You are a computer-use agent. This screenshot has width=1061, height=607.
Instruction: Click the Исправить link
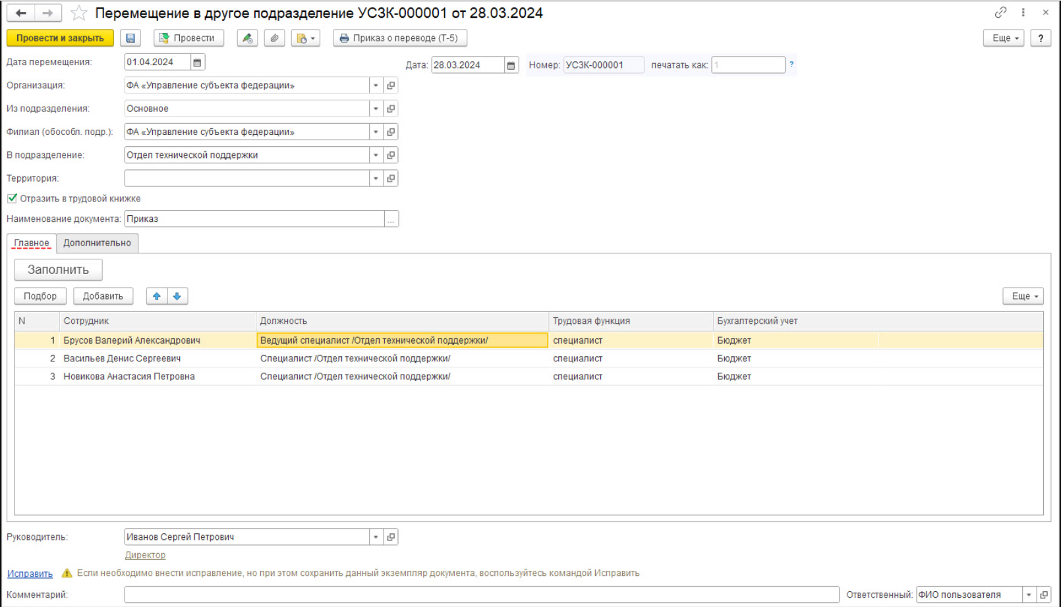pyautogui.click(x=30, y=573)
